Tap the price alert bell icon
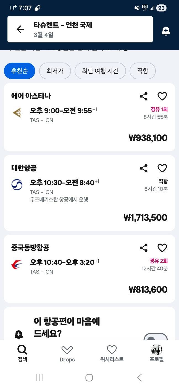The height and width of the screenshot is (389, 179). (166, 31)
